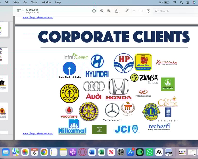This screenshot has width=198, height=159.
Task: Select the sidebar thumbnail showing an orange hoodie
Action: pyautogui.click(x=4, y=111)
